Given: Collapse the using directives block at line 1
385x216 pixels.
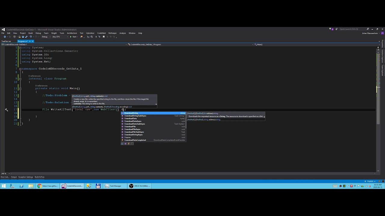Looking at the screenshot, I should pyautogui.click(x=20, y=47).
